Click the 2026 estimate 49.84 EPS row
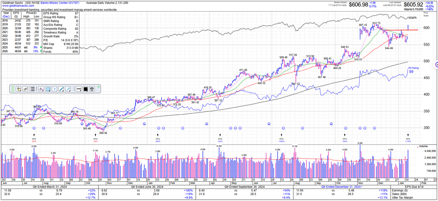The image size is (438, 201). (21, 51)
